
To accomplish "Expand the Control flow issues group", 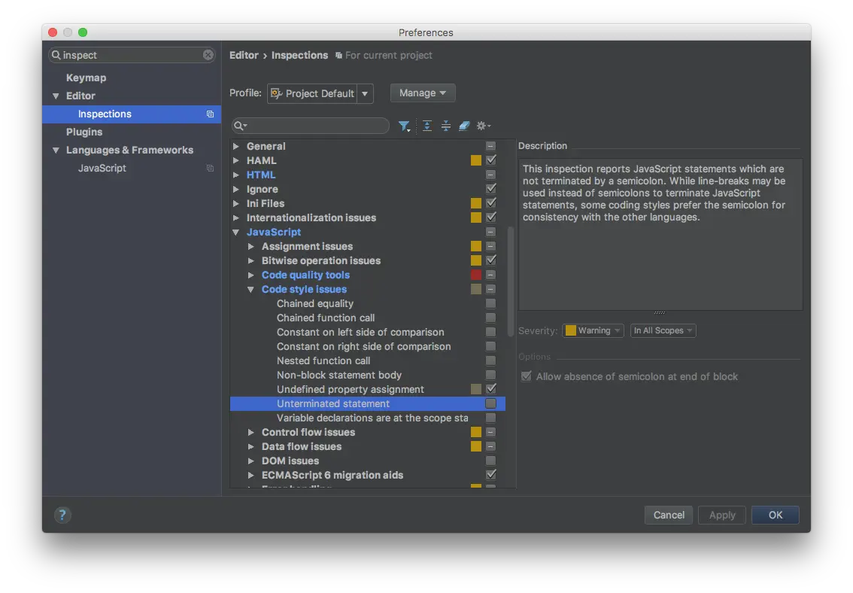I will (x=251, y=432).
